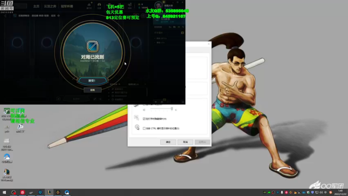This screenshot has width=348, height=196.
Task: Open the League of Legends taskbar icon
Action: tap(49, 192)
